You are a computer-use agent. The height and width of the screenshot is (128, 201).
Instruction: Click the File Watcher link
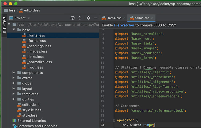[124, 25]
